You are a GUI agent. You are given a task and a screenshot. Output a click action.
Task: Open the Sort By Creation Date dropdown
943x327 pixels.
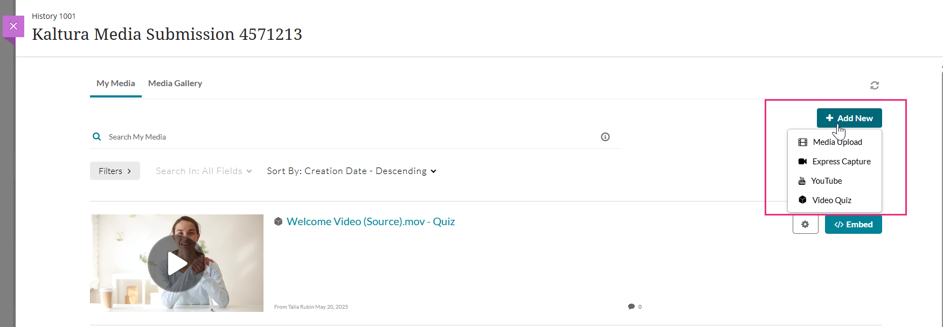(x=351, y=171)
